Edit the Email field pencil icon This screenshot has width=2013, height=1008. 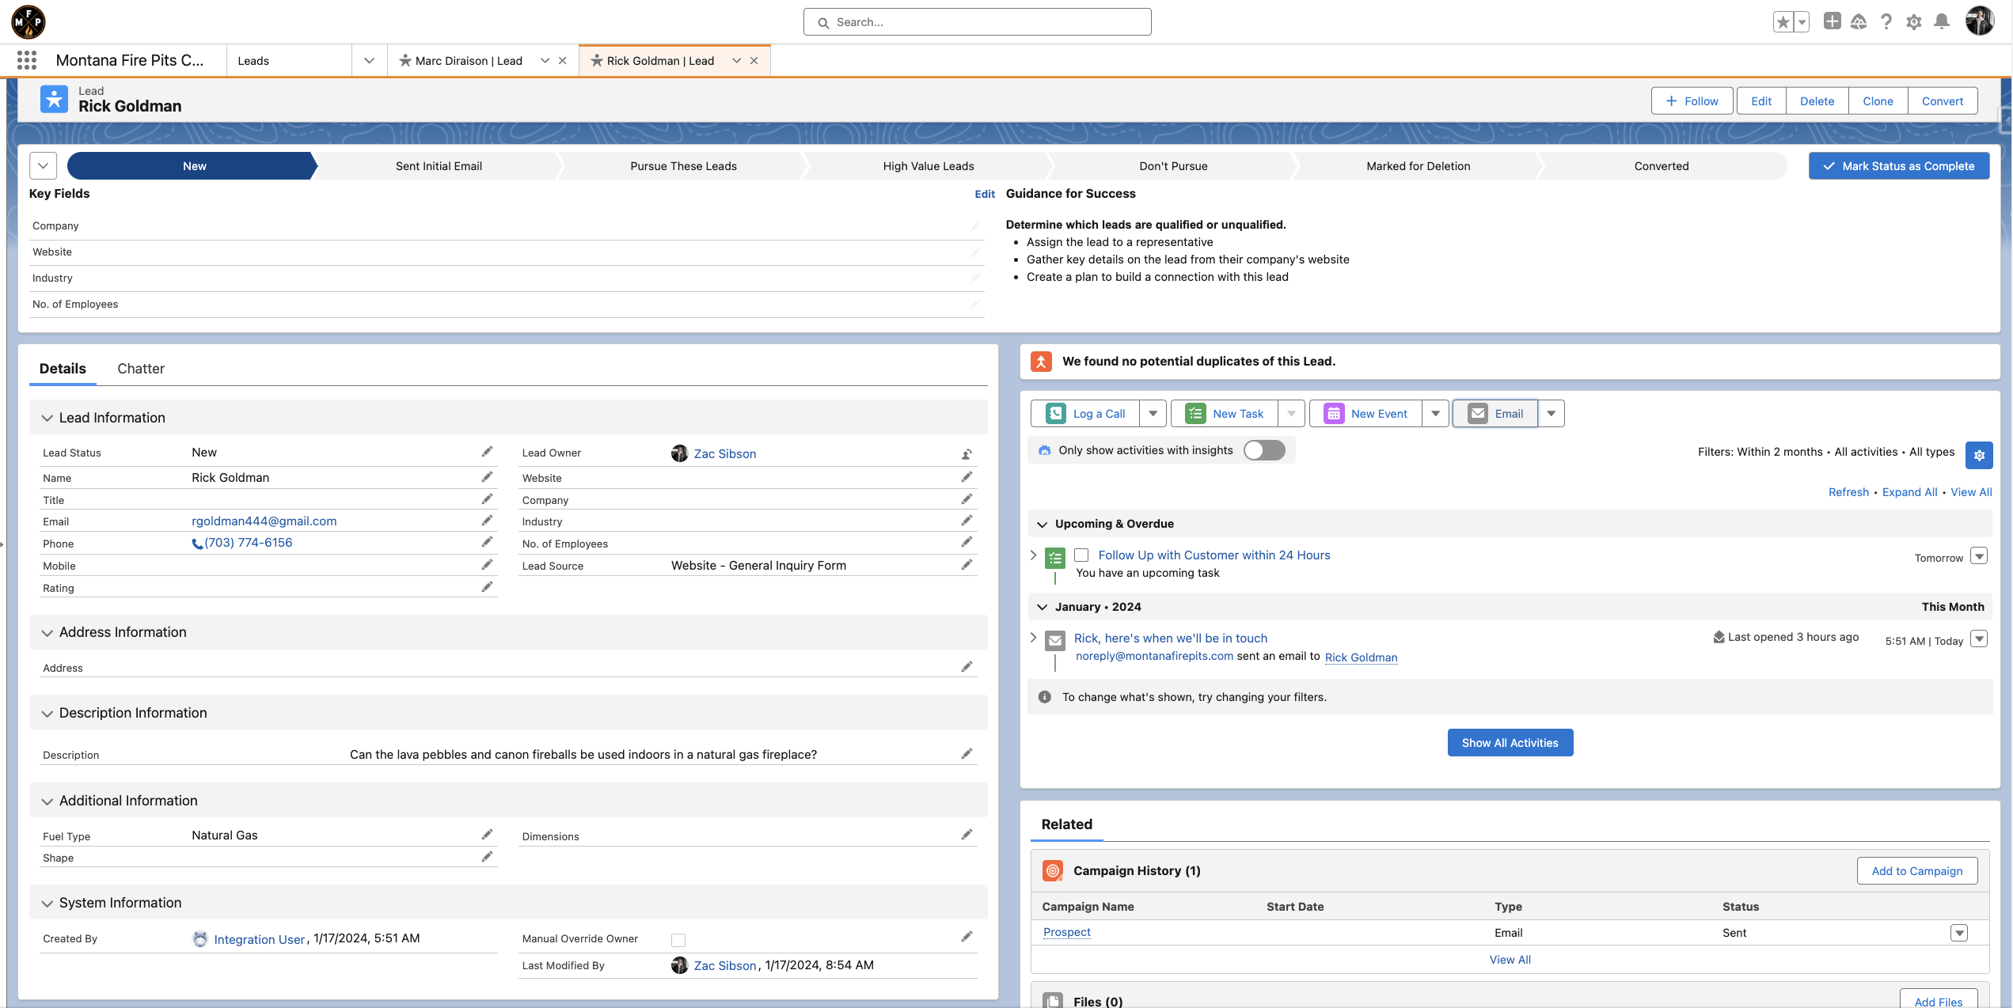coord(487,521)
